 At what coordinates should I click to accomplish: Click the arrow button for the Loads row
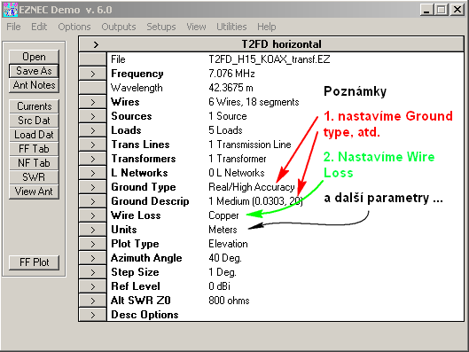[93, 130]
